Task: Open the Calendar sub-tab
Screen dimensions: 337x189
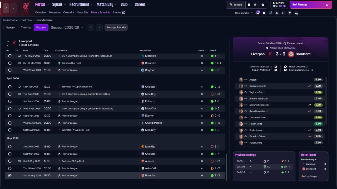Action: click(69, 13)
